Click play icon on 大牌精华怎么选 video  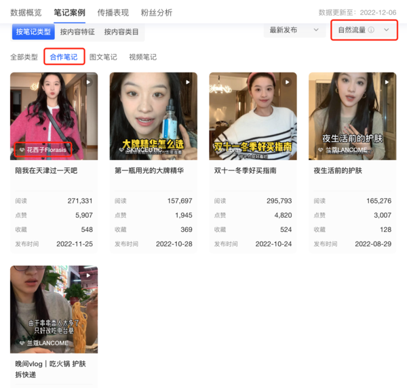[x=188, y=82]
